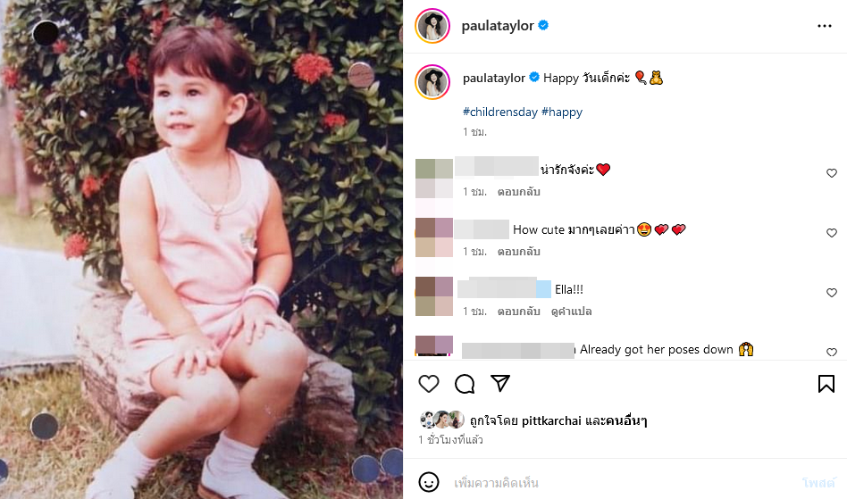Open the comment bubble icon

point(465,384)
